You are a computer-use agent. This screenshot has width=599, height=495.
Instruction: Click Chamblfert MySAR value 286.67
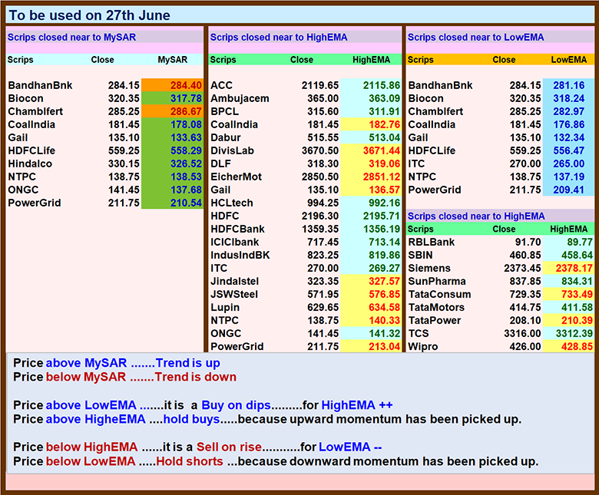pyautogui.click(x=186, y=111)
